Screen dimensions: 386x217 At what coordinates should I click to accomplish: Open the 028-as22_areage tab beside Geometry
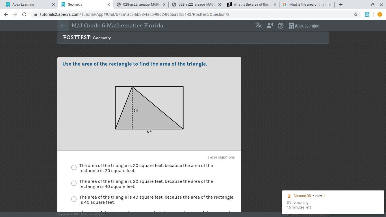click(x=141, y=5)
